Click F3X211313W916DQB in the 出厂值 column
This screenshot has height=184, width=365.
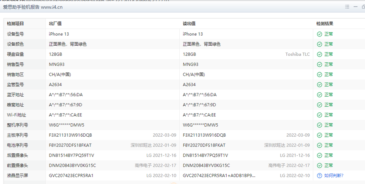click(70, 135)
